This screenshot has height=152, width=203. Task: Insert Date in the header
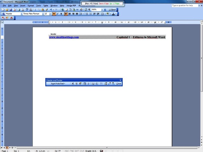(85, 84)
